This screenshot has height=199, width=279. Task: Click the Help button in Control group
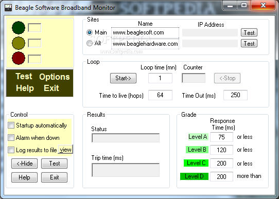point(24,177)
